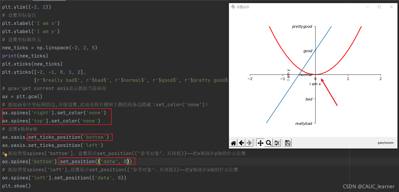Click the '# 设置x轴和y轴' comment line
This screenshot has height=192, width=399.
(x=20, y=129)
